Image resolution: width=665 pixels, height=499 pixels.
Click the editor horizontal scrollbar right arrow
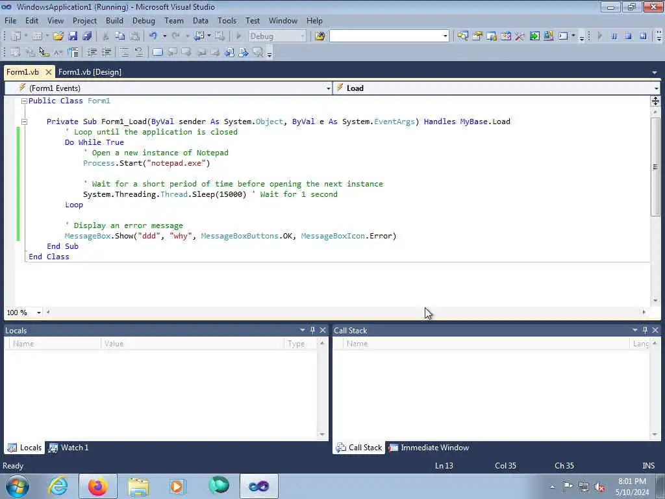pyautogui.click(x=644, y=313)
